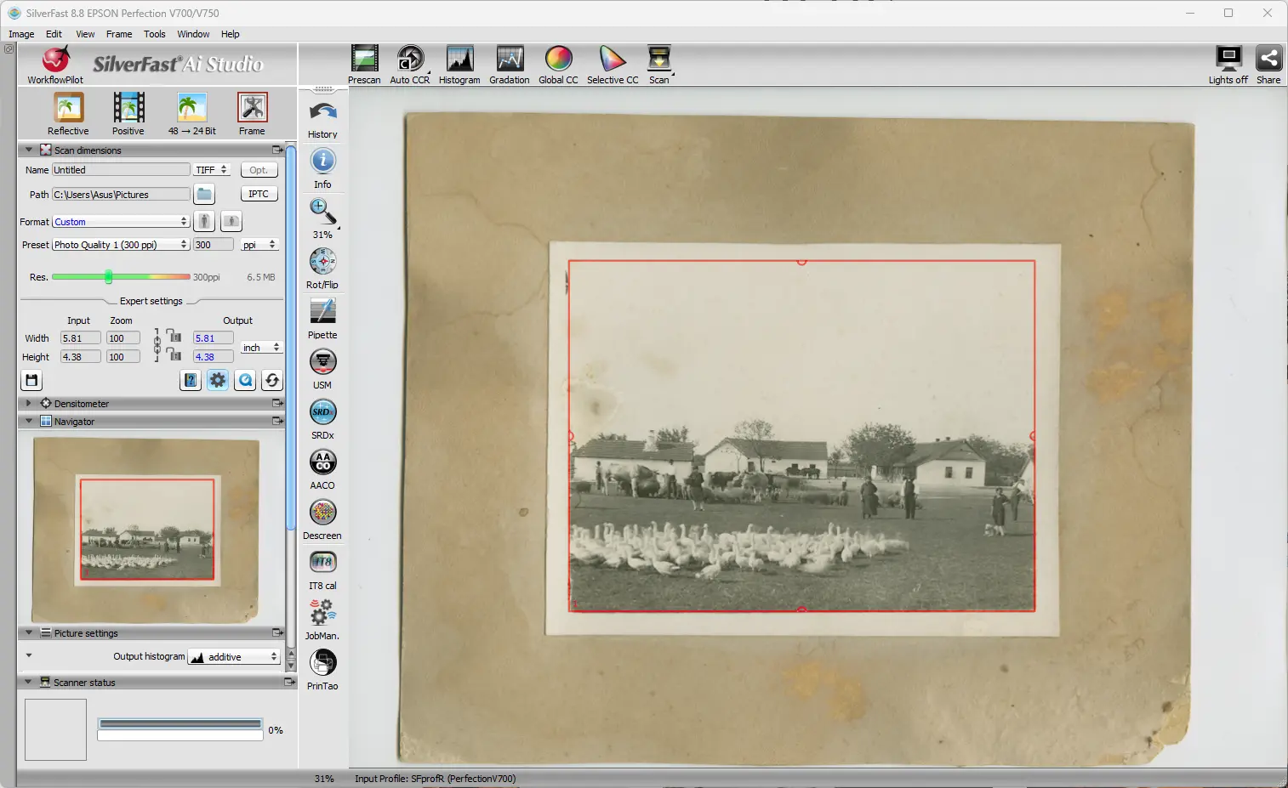Open the Frame tool icon
Screen dimensions: 1288x788
[252, 108]
